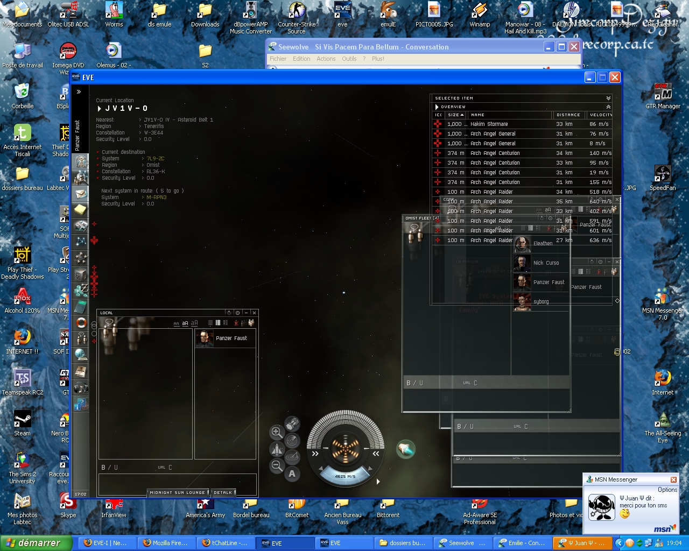
Task: Switch to Midnight Sun Lounge channel tab
Action: point(178,492)
